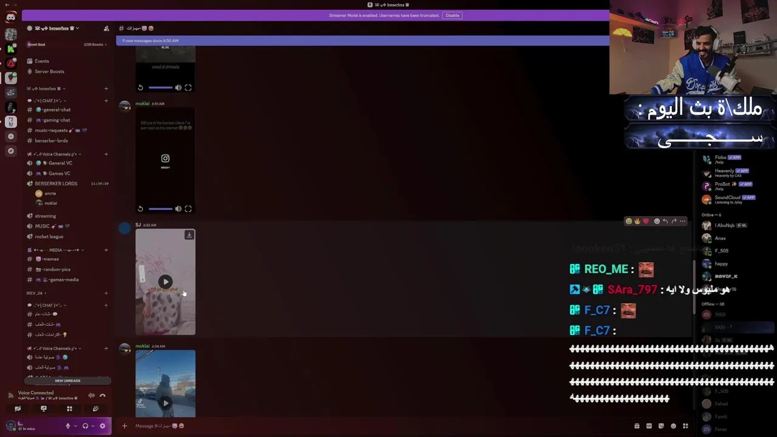Viewport: 777px width, 437px height.
Task: Open microphone input device options chevron
Action: coord(76,426)
